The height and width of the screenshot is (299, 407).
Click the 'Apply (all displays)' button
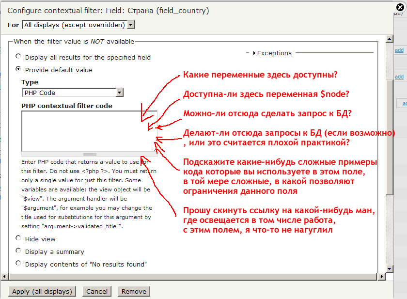point(42,291)
